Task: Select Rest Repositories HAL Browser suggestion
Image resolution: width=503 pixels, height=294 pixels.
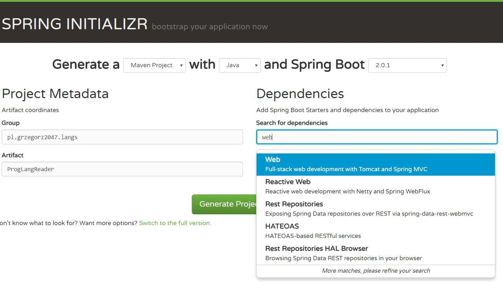Action: click(376, 253)
